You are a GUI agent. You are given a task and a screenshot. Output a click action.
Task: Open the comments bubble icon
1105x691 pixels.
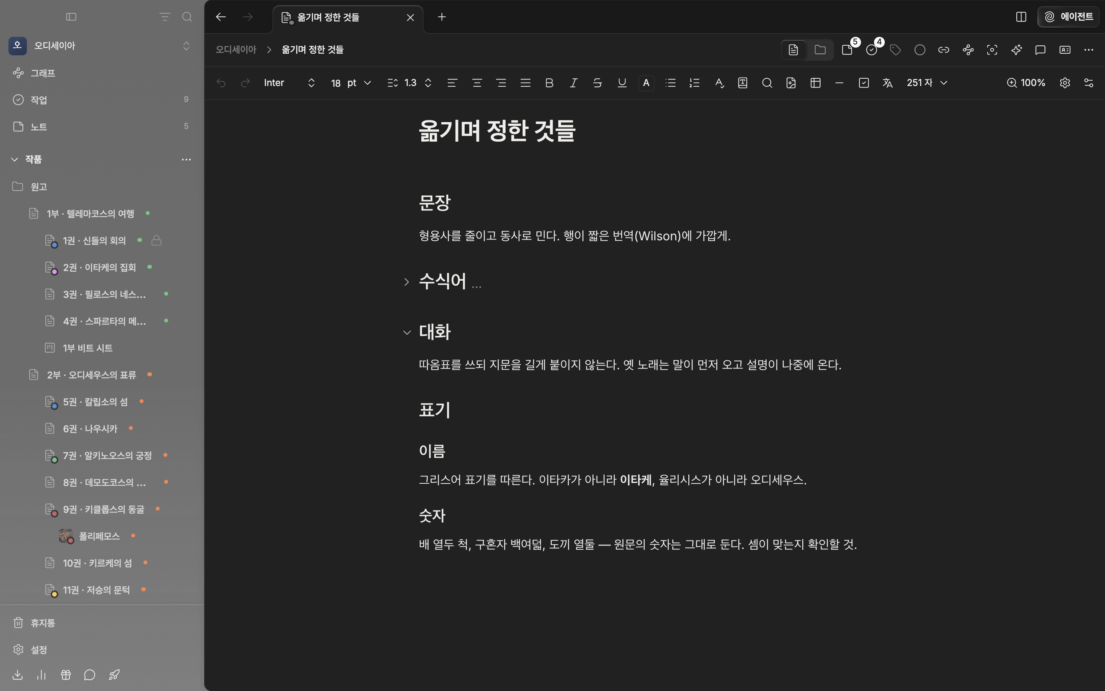[1041, 50]
